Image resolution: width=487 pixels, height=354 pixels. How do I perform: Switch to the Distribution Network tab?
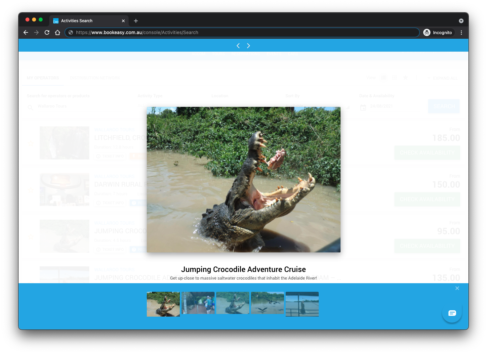coord(95,78)
